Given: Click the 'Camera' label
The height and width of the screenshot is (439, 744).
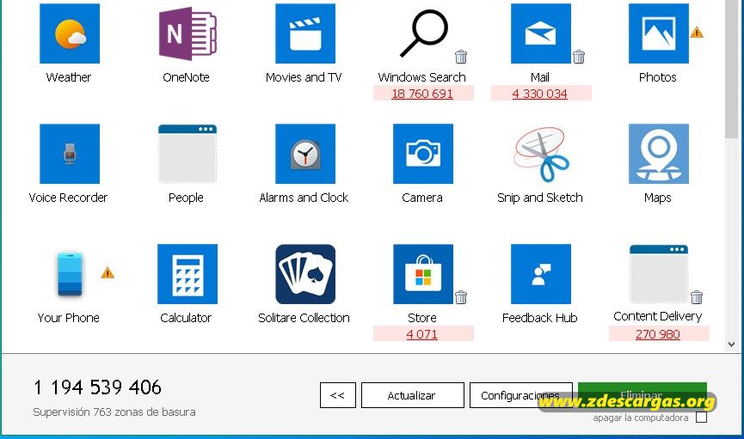Looking at the screenshot, I should click(422, 198).
